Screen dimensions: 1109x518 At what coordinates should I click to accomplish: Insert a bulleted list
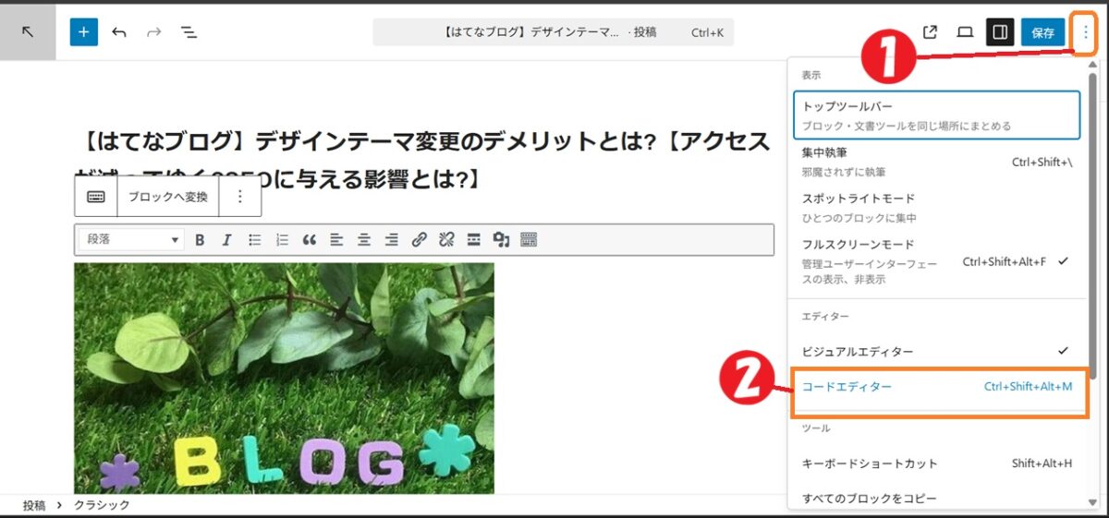(254, 240)
